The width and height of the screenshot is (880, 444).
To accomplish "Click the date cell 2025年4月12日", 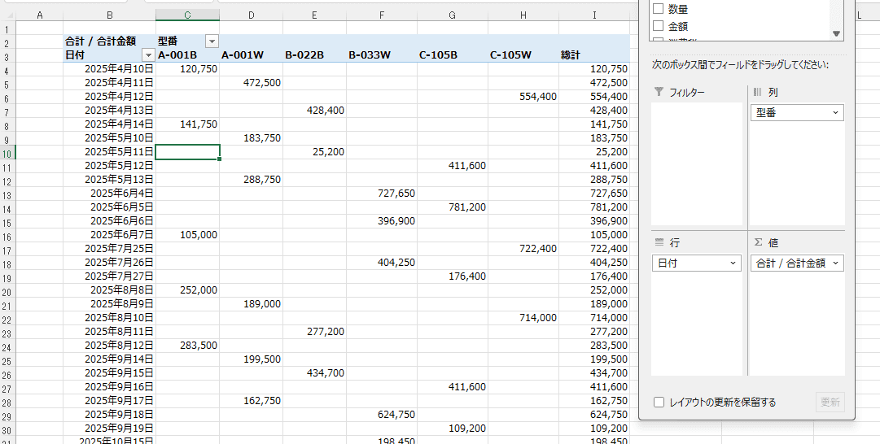I will point(109,97).
